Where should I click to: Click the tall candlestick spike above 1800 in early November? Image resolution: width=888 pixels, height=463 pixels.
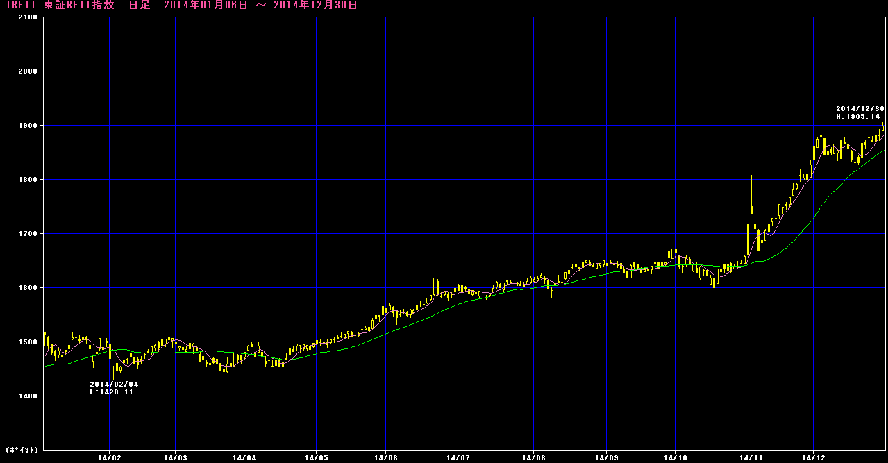click(x=751, y=196)
